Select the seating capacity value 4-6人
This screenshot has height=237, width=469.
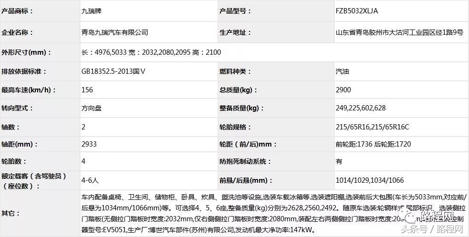coord(90,180)
